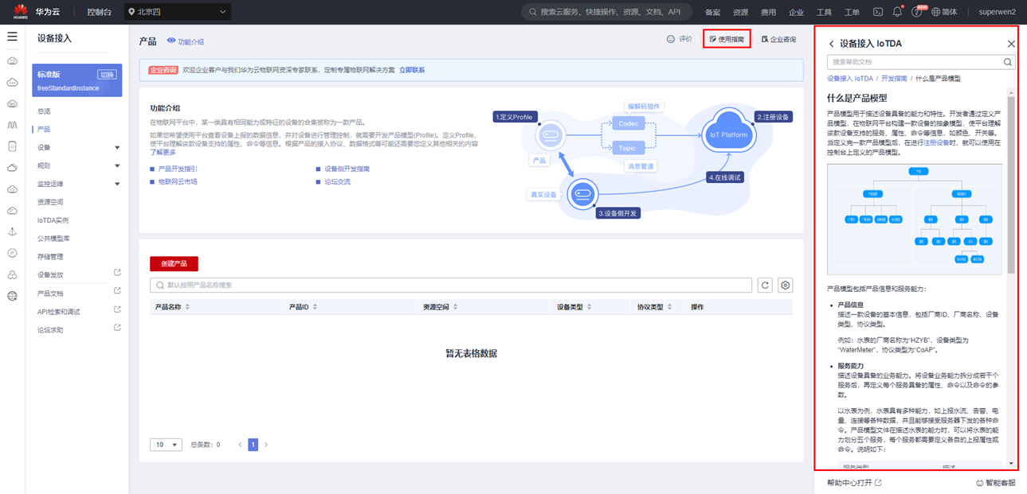Image resolution: width=1027 pixels, height=494 pixels.
Task: Open external link icon beside 产品文档
Action: point(117,291)
